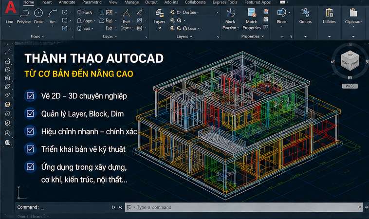This screenshot has height=219, width=369.
Task: Switch to the Annotate tab
Action: (x=67, y=2)
